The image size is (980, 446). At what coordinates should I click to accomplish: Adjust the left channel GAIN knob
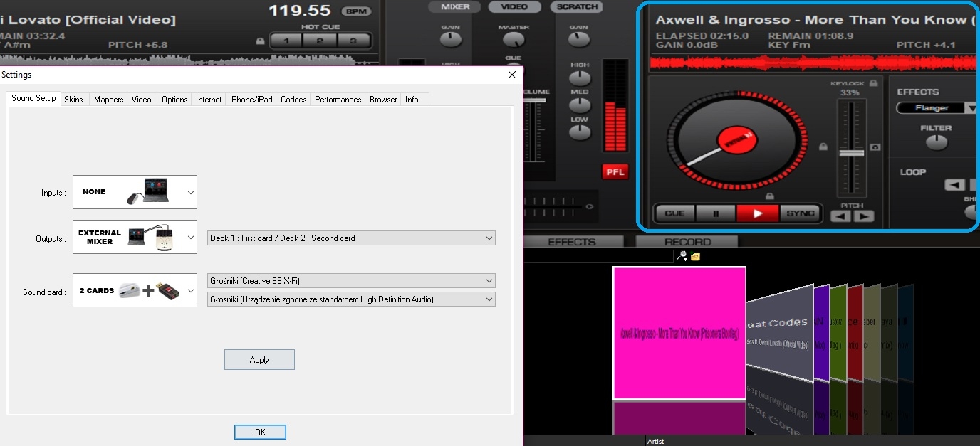point(451,39)
